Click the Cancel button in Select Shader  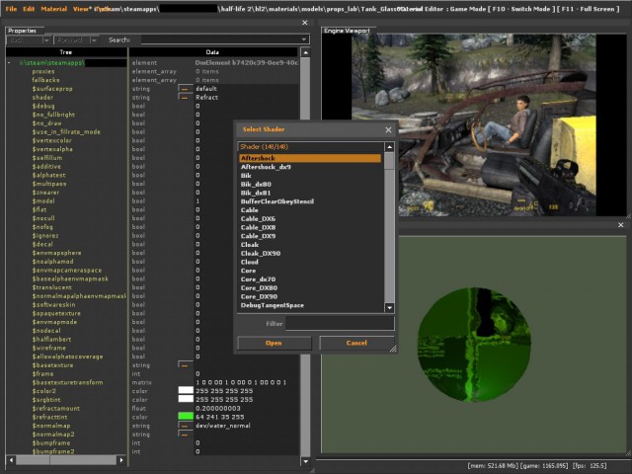[356, 343]
